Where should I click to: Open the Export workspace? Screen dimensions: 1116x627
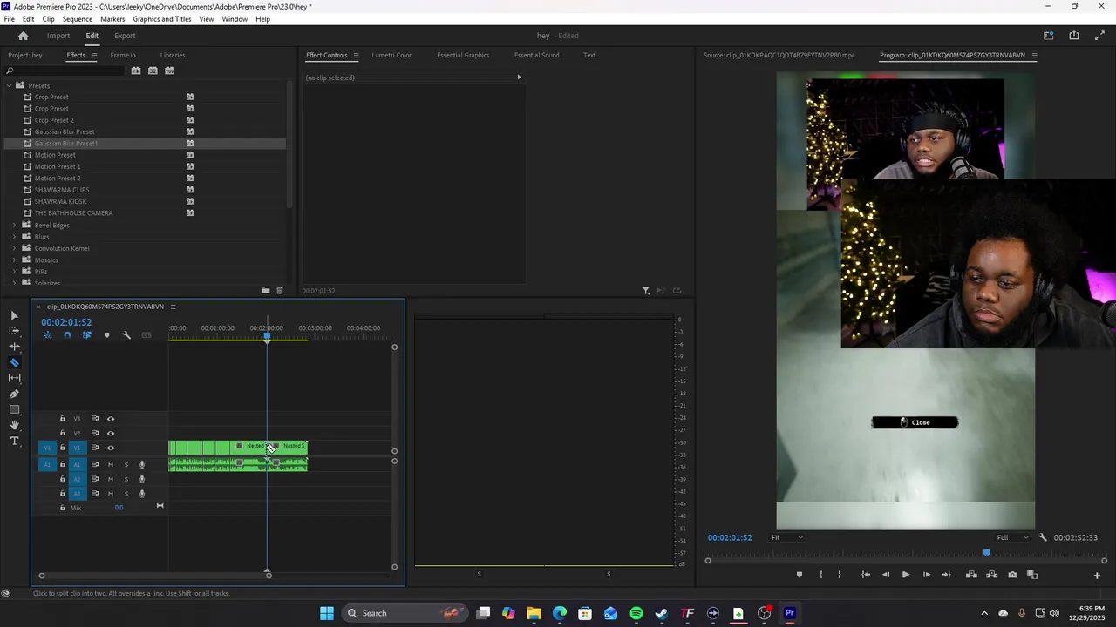point(125,36)
